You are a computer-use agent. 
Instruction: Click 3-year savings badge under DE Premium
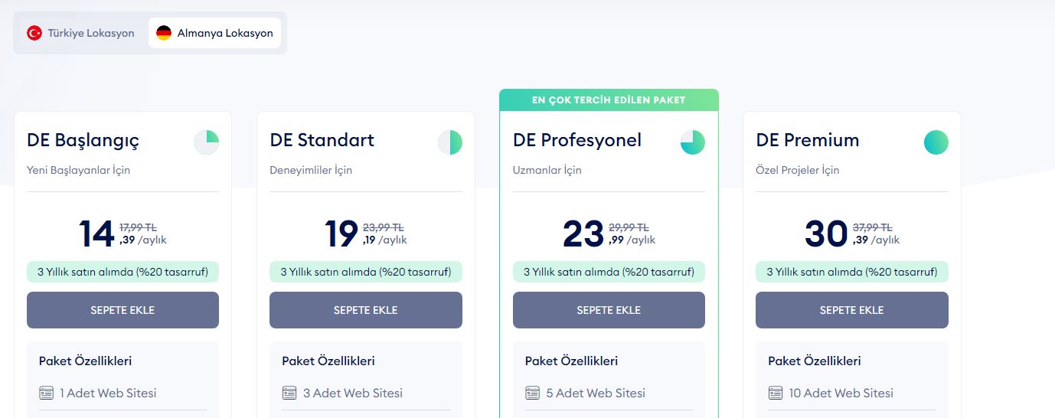[852, 272]
